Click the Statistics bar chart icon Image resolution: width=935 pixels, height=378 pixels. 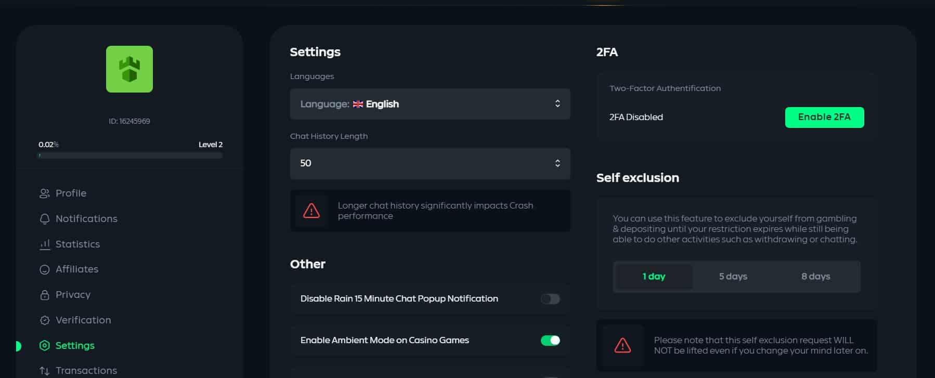(45, 244)
